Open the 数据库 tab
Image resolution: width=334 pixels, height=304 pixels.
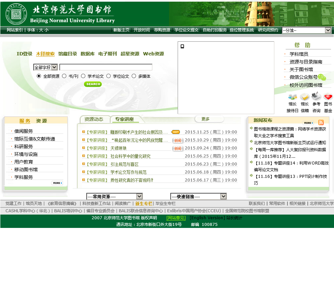click(88, 54)
